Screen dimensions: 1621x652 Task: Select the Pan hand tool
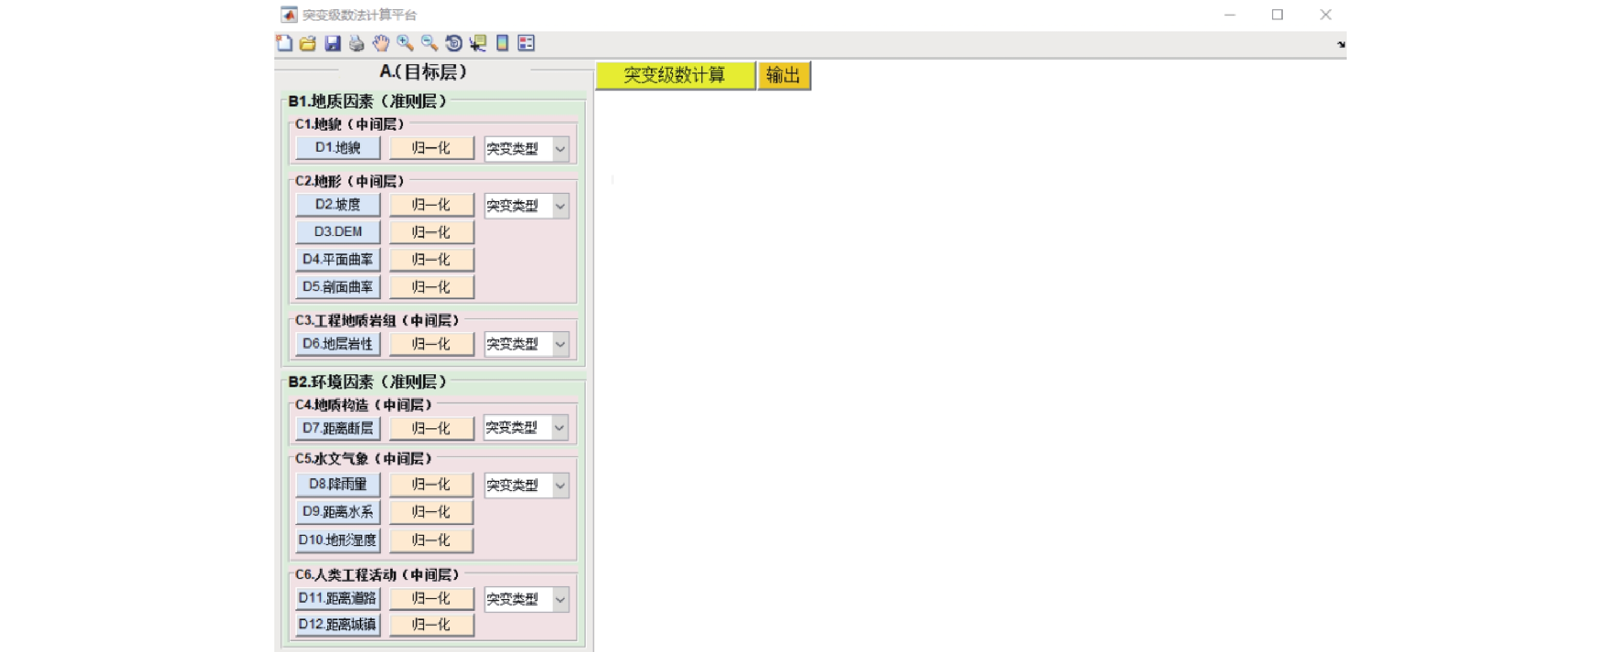[x=381, y=43]
